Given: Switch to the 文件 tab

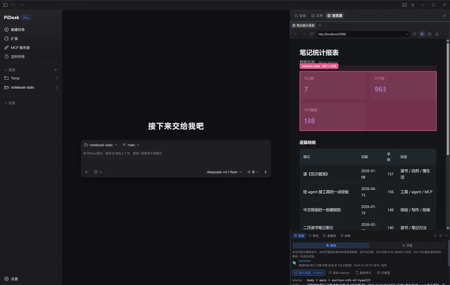Looking at the screenshot, I should [x=317, y=16].
